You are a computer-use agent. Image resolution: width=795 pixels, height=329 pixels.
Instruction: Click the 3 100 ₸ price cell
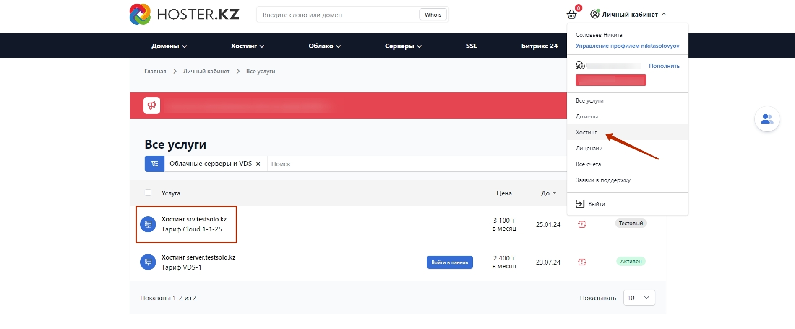[x=504, y=224]
